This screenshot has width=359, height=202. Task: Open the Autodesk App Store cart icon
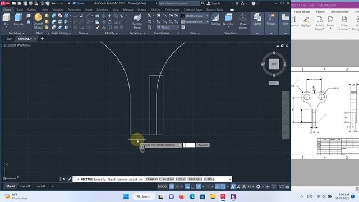tap(237, 3)
